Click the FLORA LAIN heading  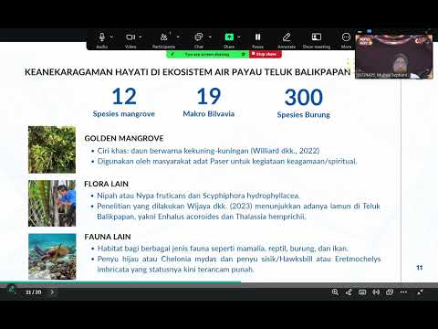pyautogui.click(x=107, y=184)
